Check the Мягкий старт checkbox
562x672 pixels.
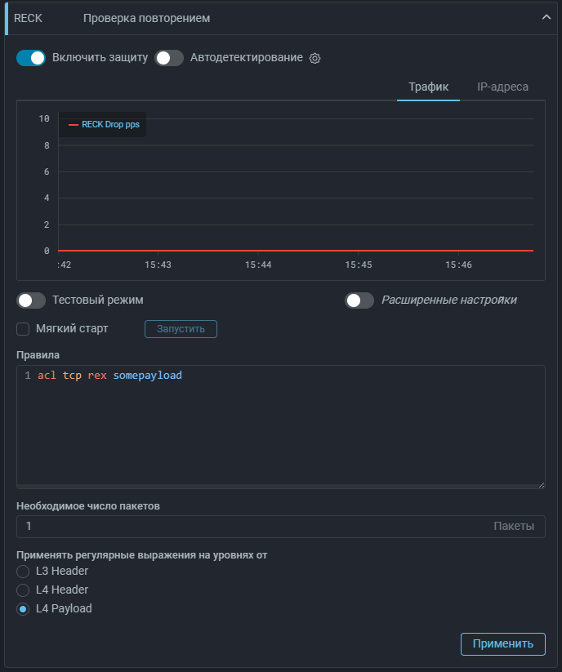point(24,329)
